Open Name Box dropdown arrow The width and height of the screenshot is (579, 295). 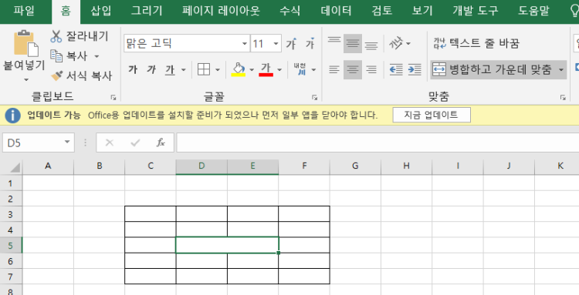(x=67, y=142)
